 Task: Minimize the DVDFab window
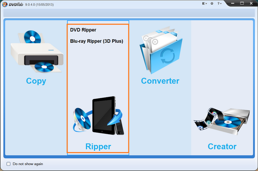click(x=233, y=3)
